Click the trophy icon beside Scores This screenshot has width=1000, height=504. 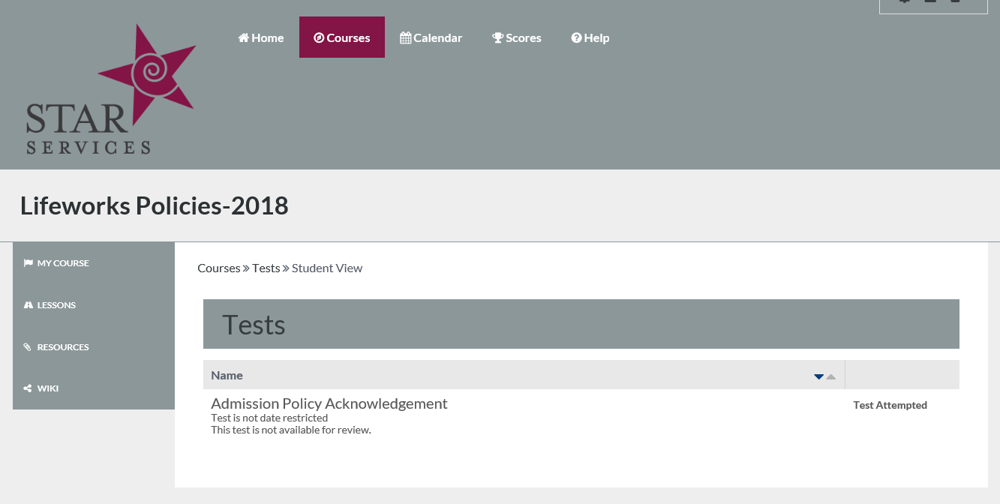click(x=497, y=37)
